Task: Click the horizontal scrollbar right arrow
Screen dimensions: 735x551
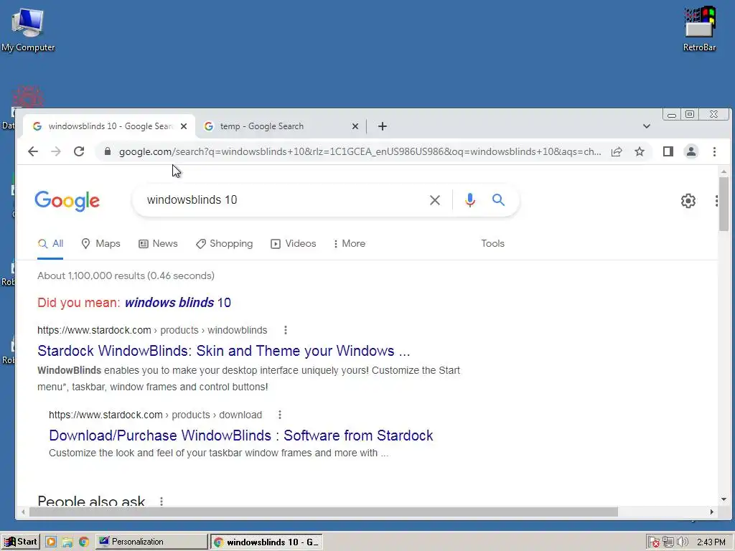Action: (712, 512)
